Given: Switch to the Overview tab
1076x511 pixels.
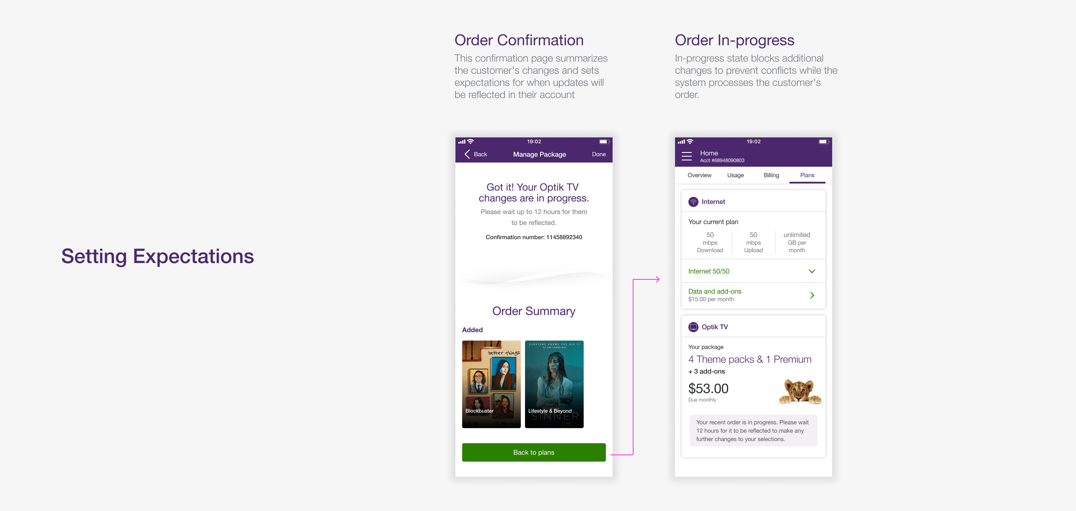Looking at the screenshot, I should [699, 175].
